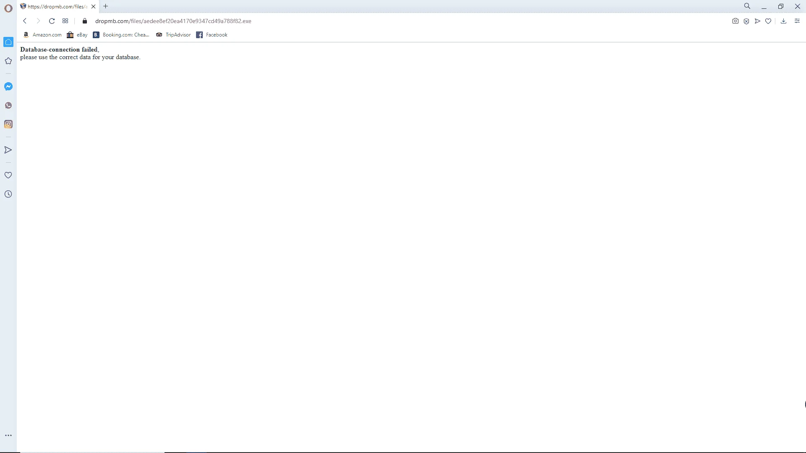Image resolution: width=806 pixels, height=453 pixels.
Task: Open Instagram in sidebar
Action: 8,124
